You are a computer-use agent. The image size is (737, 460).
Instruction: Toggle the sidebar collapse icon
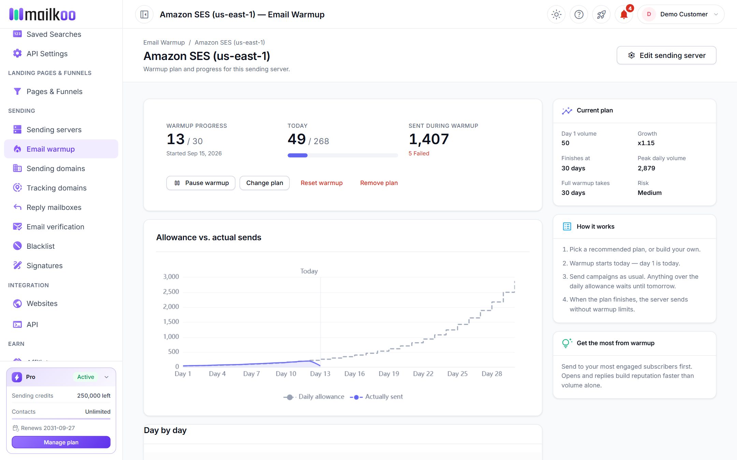(x=144, y=15)
